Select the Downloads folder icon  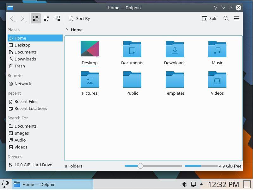click(175, 49)
